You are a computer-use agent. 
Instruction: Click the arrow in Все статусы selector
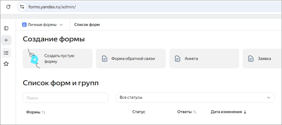pyautogui.click(x=269, y=98)
